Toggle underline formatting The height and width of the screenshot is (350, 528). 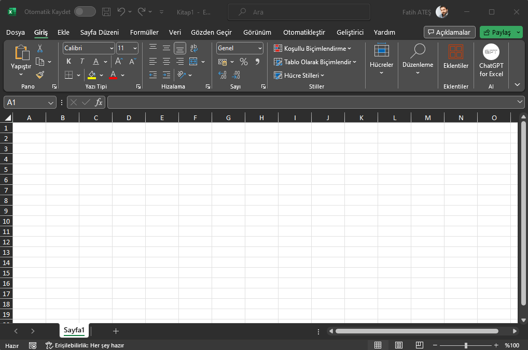(x=95, y=61)
